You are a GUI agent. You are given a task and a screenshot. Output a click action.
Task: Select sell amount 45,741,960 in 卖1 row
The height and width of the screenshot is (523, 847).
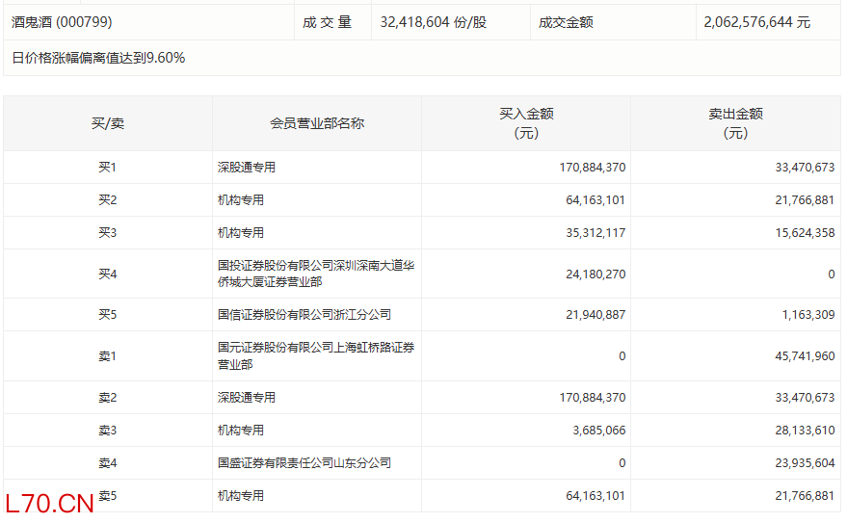click(x=805, y=356)
